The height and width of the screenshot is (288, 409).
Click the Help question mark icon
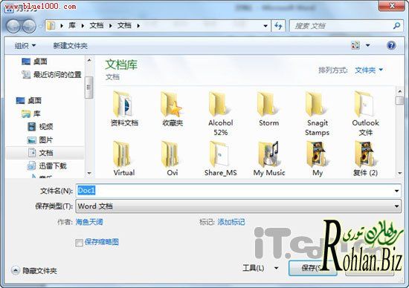coord(391,45)
